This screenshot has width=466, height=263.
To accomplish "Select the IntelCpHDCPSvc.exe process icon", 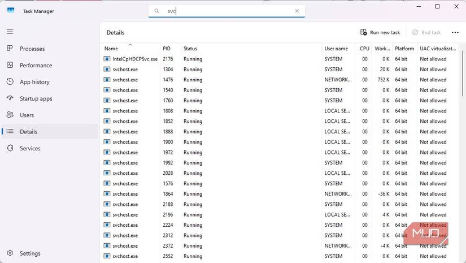I will point(107,59).
